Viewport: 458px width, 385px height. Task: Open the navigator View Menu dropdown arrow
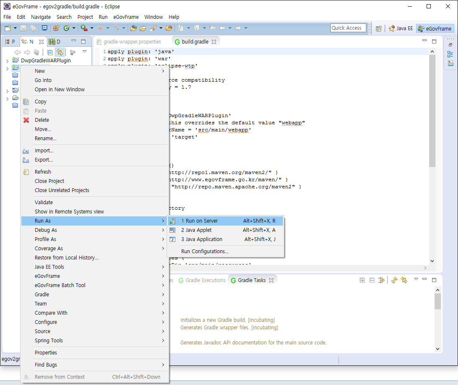point(85,52)
